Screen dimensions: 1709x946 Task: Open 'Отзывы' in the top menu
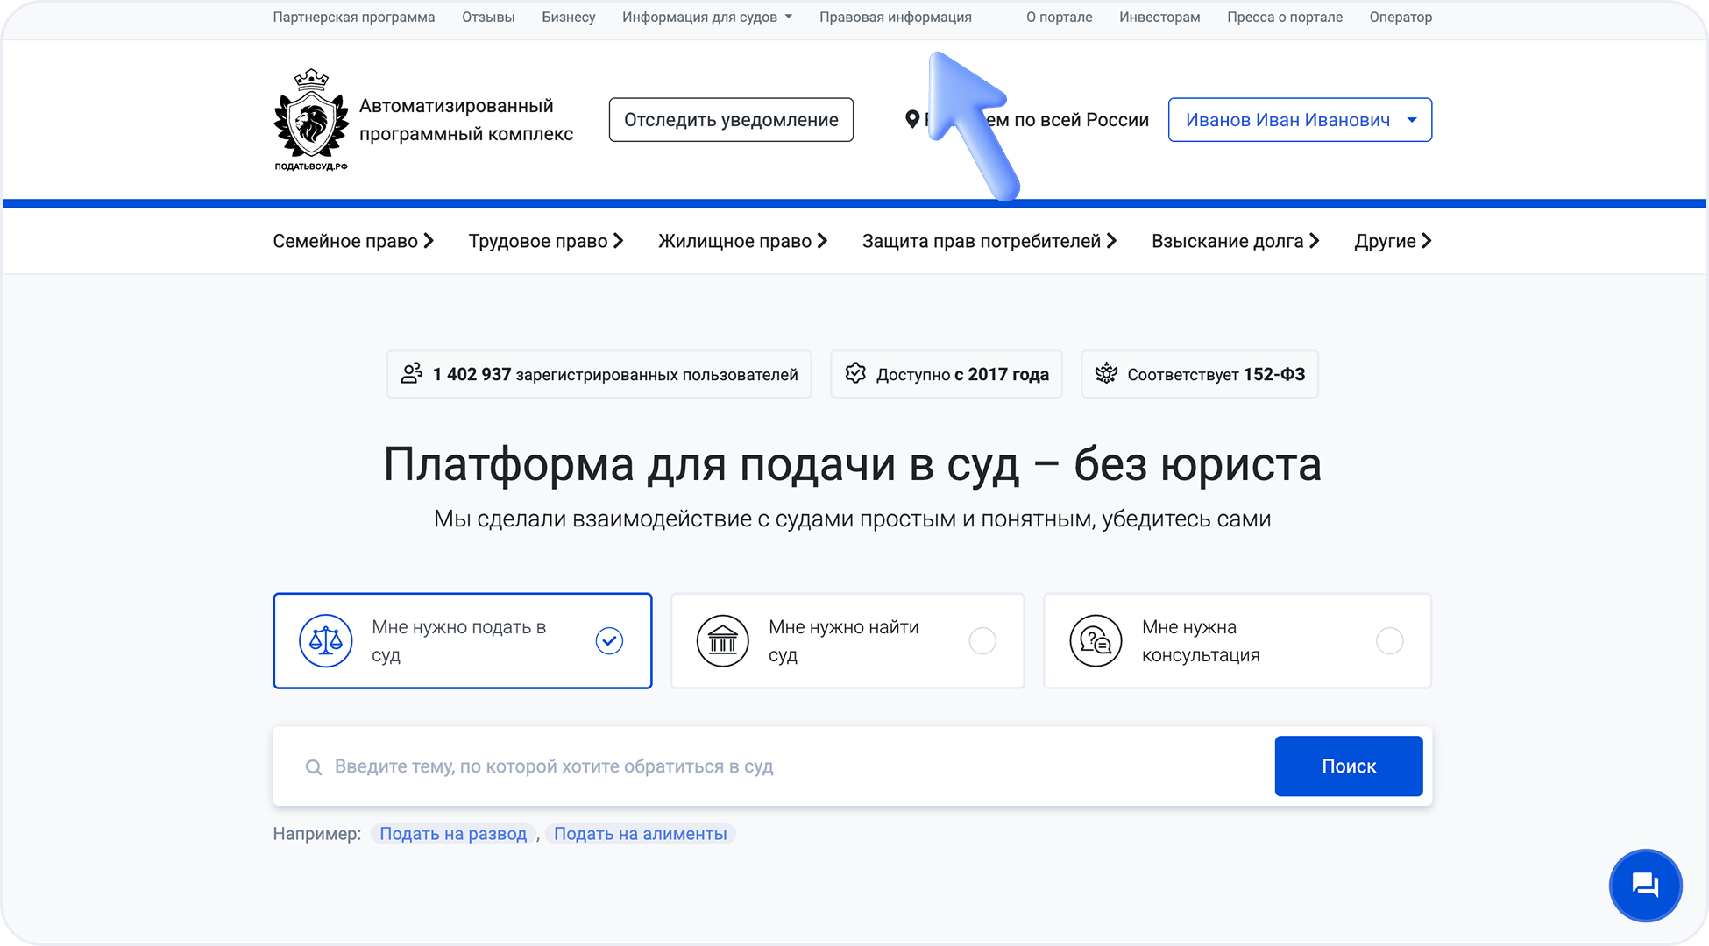click(488, 17)
